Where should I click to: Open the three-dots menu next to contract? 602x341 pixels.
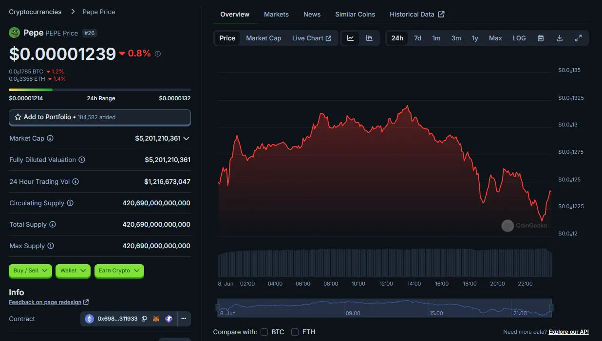pos(184,319)
